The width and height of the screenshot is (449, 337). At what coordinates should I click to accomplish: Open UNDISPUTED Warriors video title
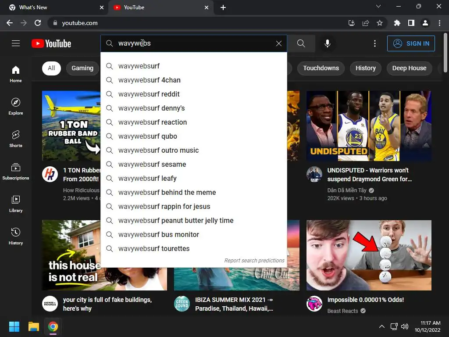370,175
